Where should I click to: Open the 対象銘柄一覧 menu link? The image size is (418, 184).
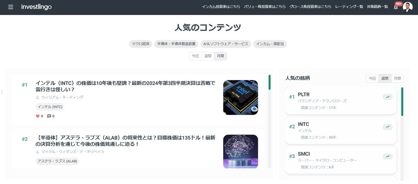point(377,7)
